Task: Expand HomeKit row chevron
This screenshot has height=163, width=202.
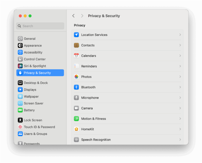Action: [x=180, y=129]
